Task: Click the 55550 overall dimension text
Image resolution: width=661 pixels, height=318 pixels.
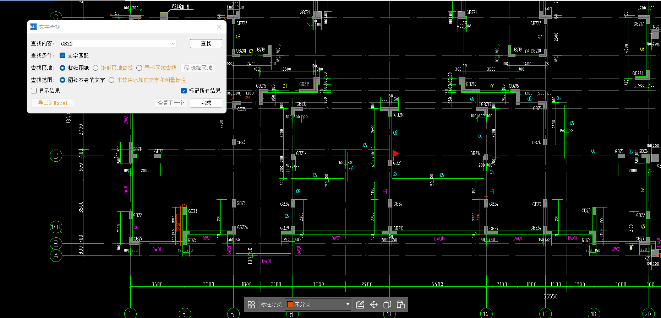Action: click(x=551, y=296)
